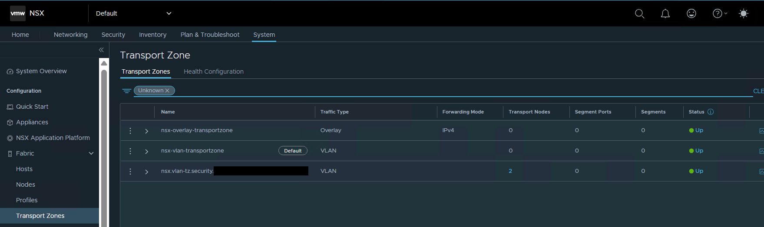Remove the Unknown filter chip
The height and width of the screenshot is (227, 764).
coord(167,91)
